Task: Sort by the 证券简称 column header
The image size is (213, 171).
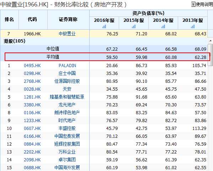Action: [68, 19]
